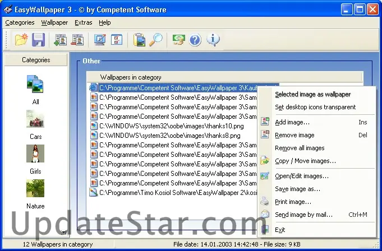Select the All category icon

click(35, 84)
